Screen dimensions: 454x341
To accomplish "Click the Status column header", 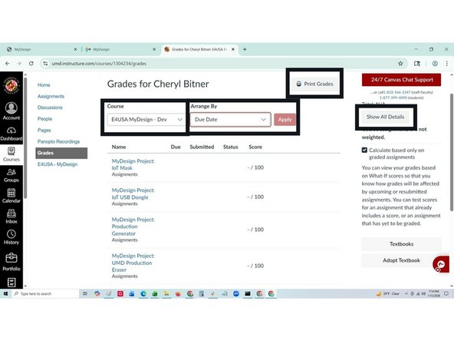I will pos(231,147).
